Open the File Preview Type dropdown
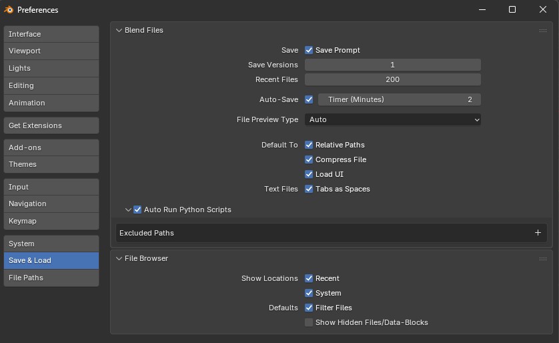 pos(393,119)
